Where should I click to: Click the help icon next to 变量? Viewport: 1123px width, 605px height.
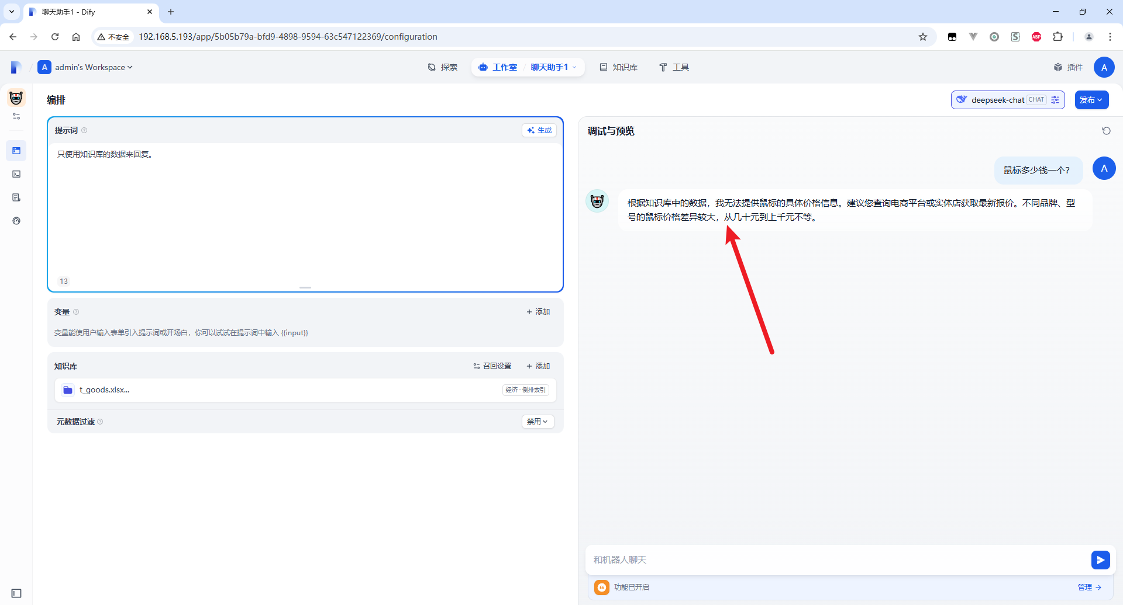coord(76,312)
